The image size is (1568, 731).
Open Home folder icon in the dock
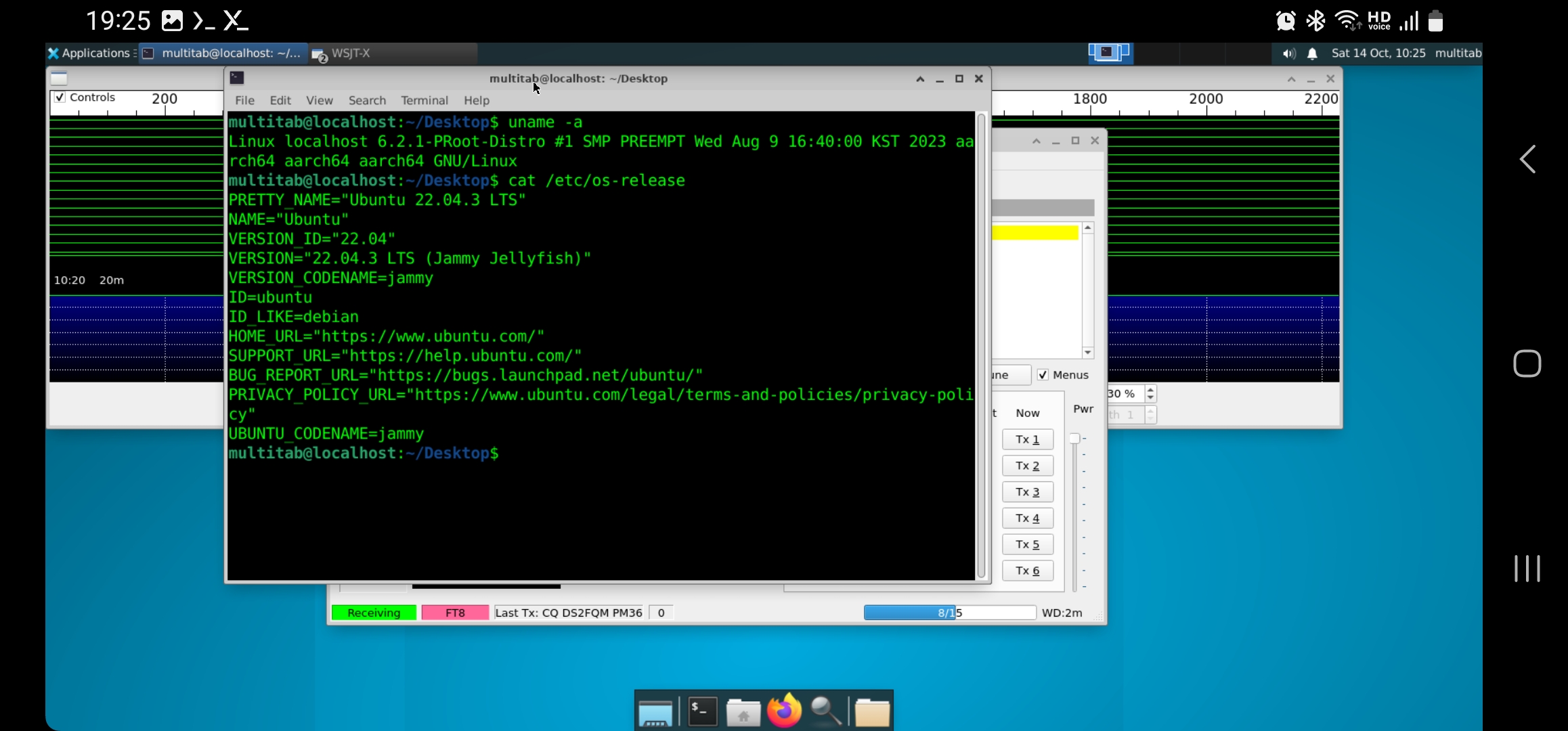click(743, 711)
